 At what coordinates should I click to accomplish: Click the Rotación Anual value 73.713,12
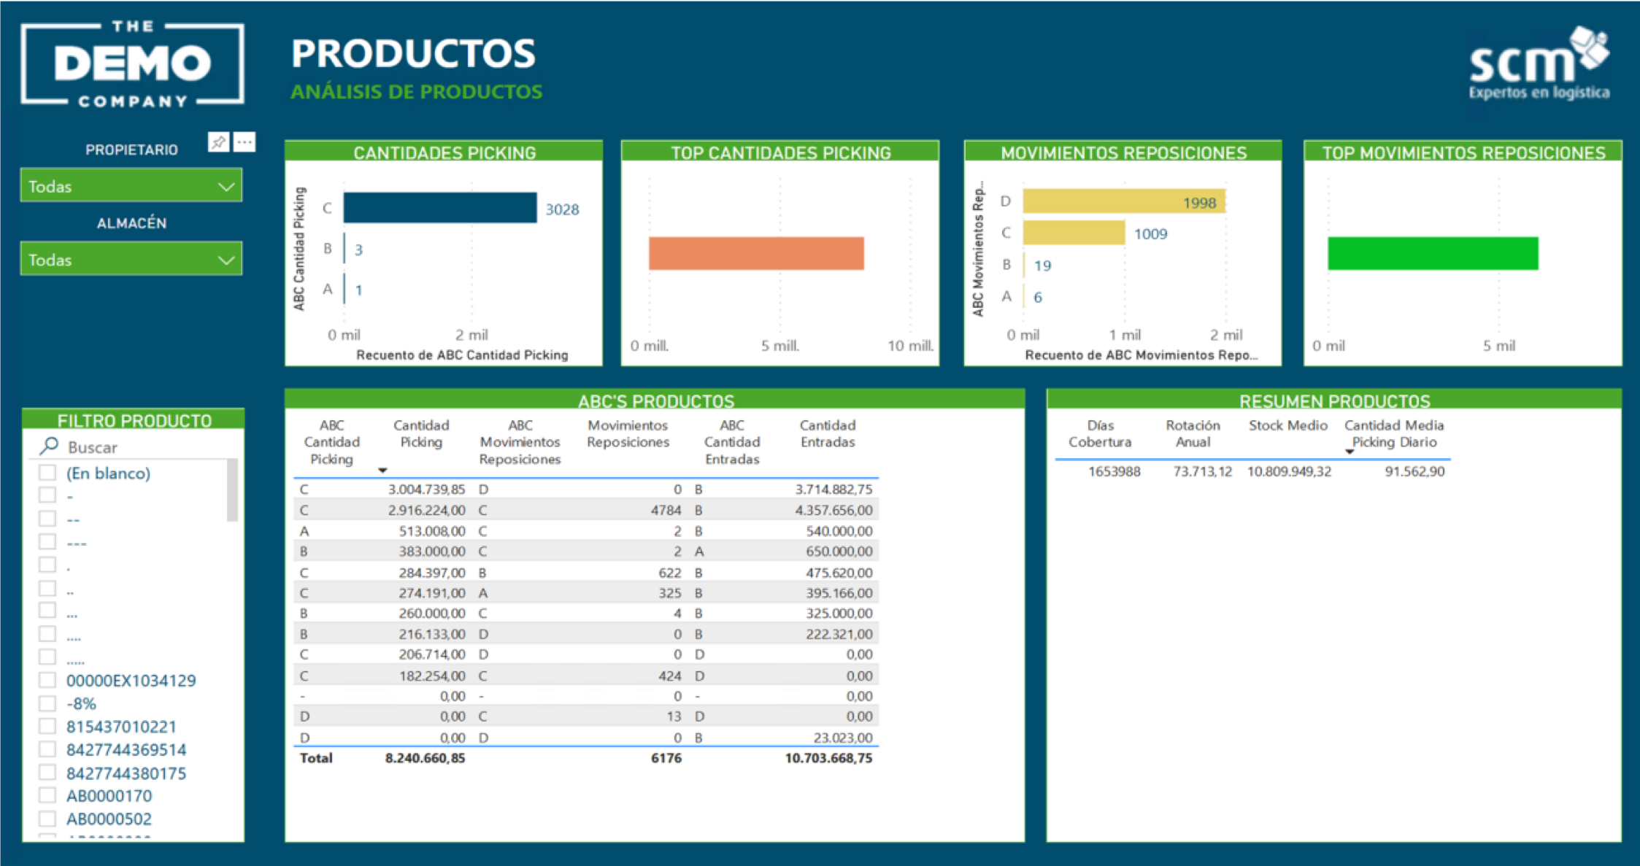[x=1202, y=471]
